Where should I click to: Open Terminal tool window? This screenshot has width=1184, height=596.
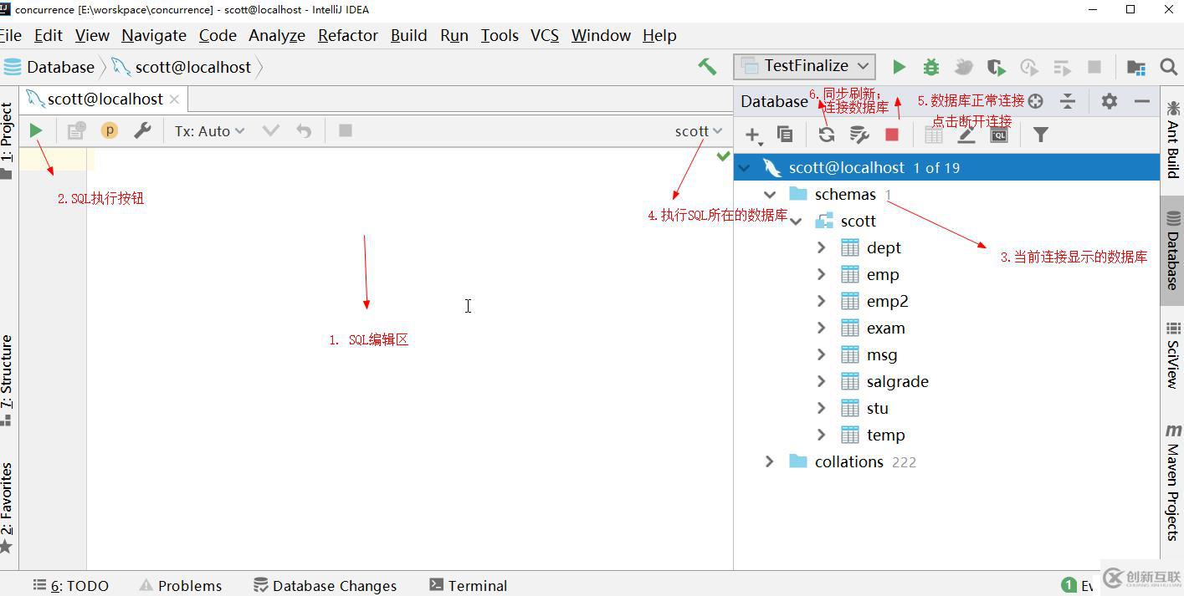coord(469,586)
